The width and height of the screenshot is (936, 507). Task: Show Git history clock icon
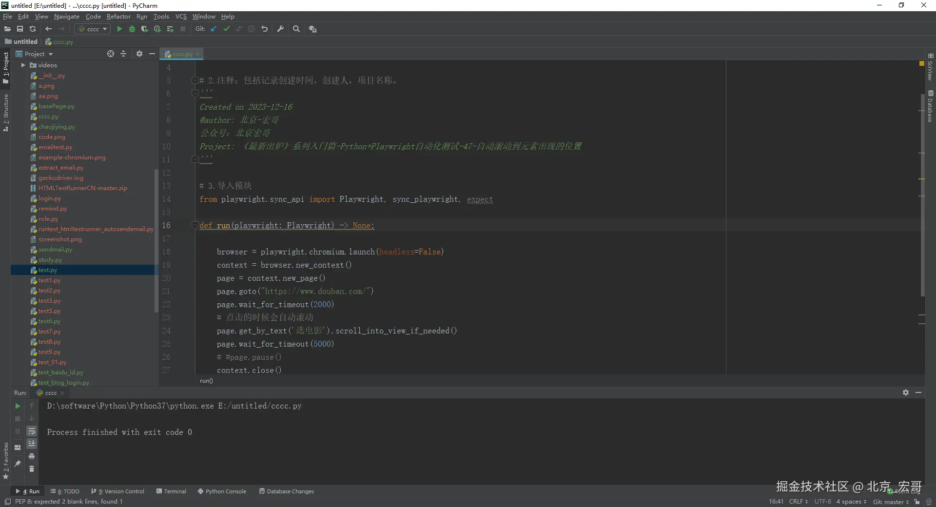click(252, 29)
